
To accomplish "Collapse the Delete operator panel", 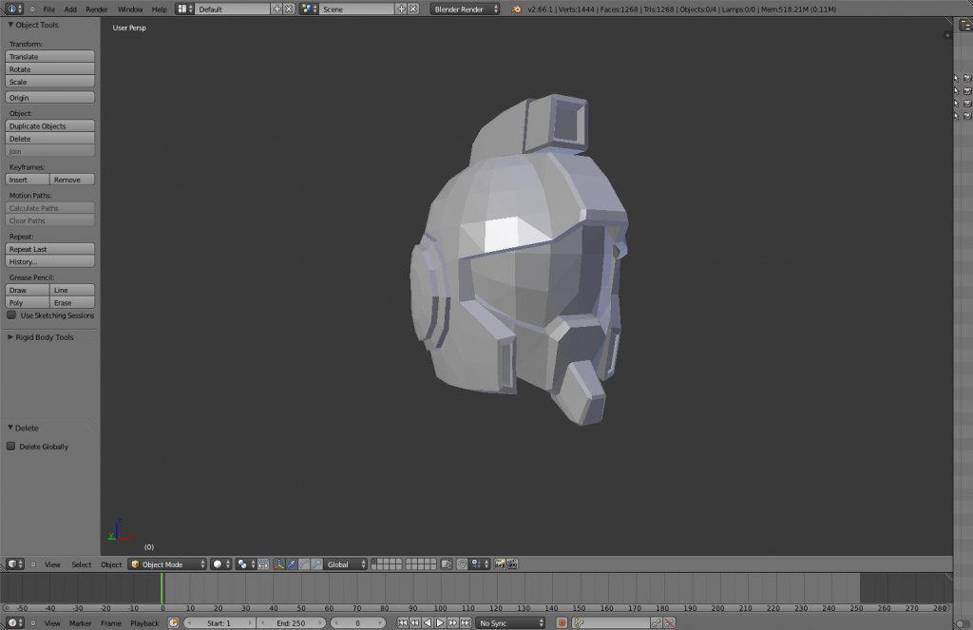I will pyautogui.click(x=10, y=428).
